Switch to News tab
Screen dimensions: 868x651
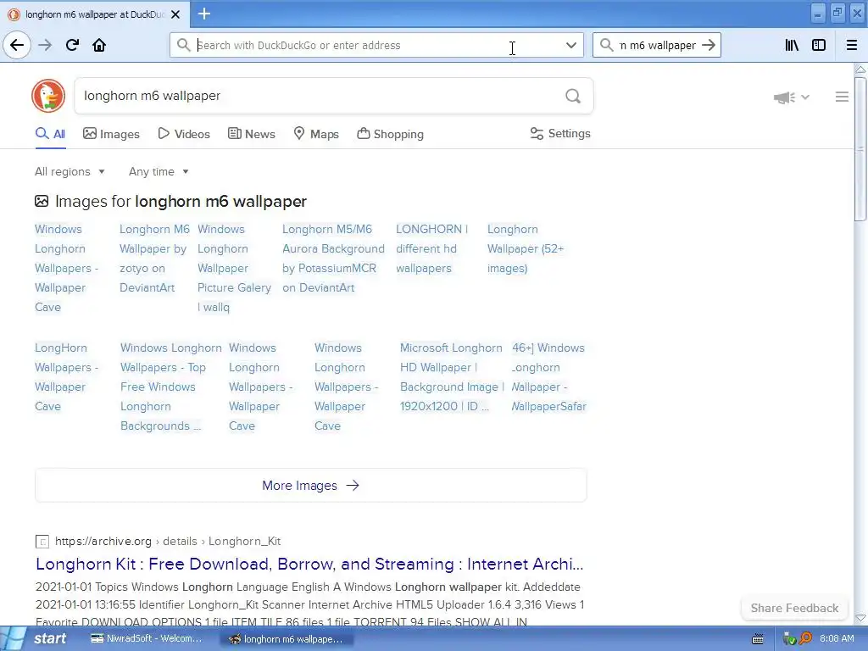click(251, 134)
